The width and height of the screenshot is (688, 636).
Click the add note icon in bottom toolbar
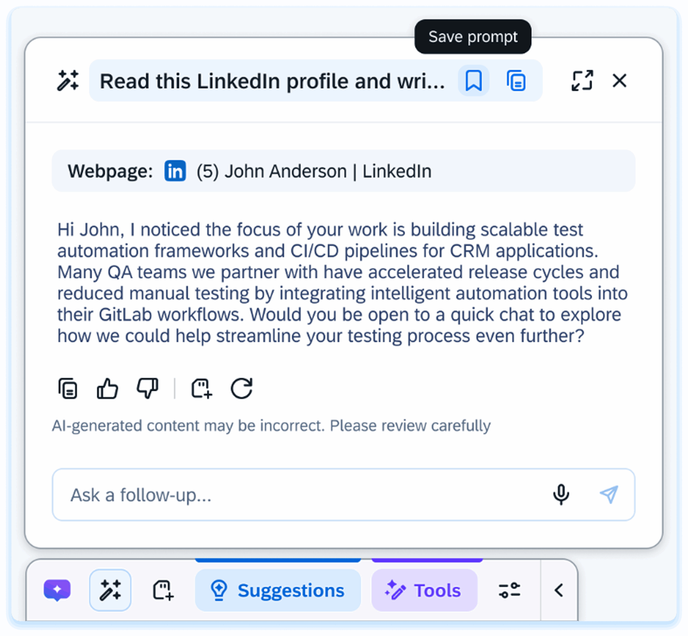pos(163,590)
